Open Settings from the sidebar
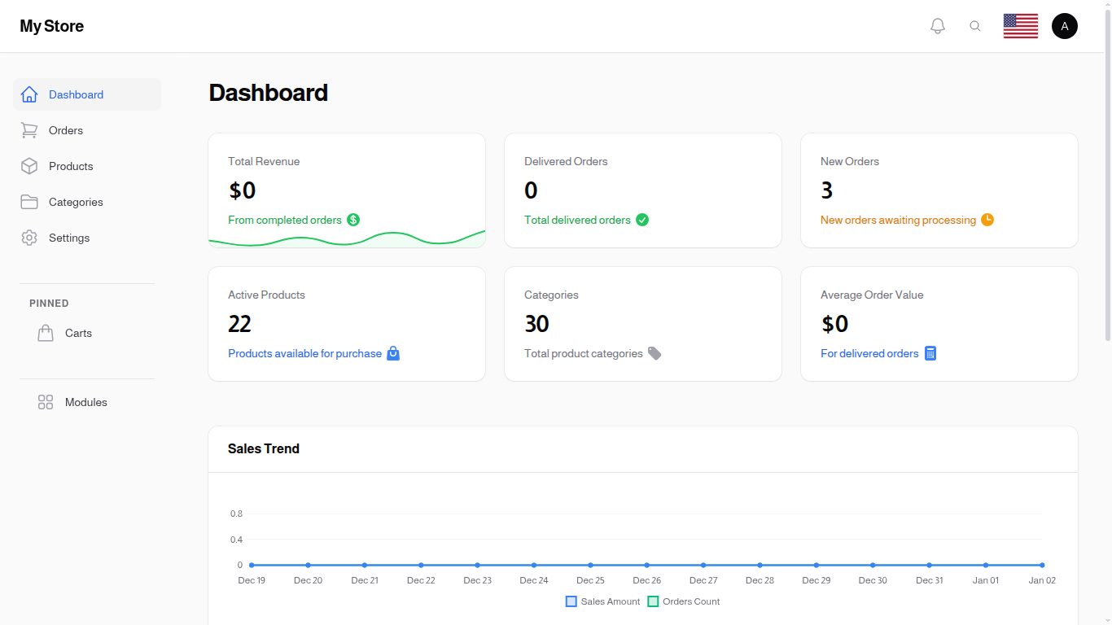Image resolution: width=1112 pixels, height=625 pixels. [68, 238]
